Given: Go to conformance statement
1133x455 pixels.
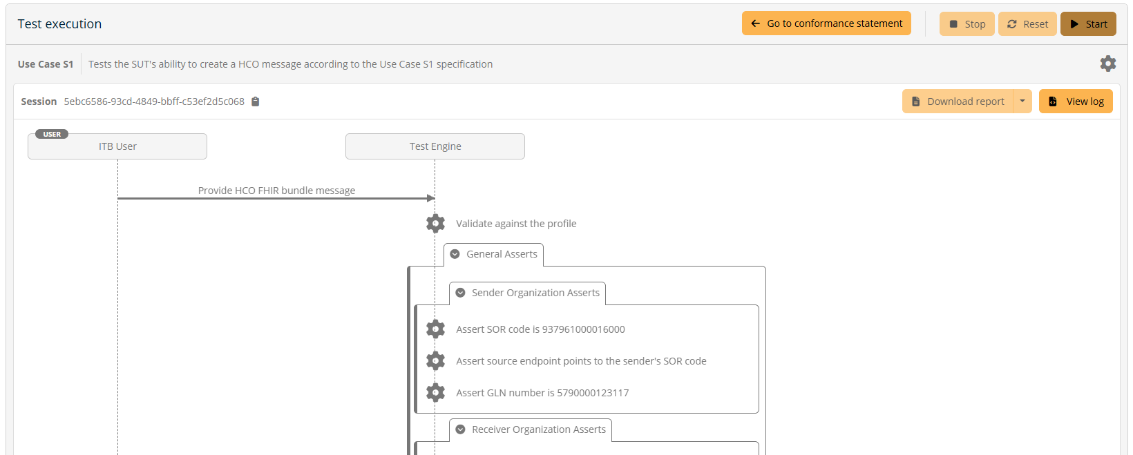Looking at the screenshot, I should point(826,23).
